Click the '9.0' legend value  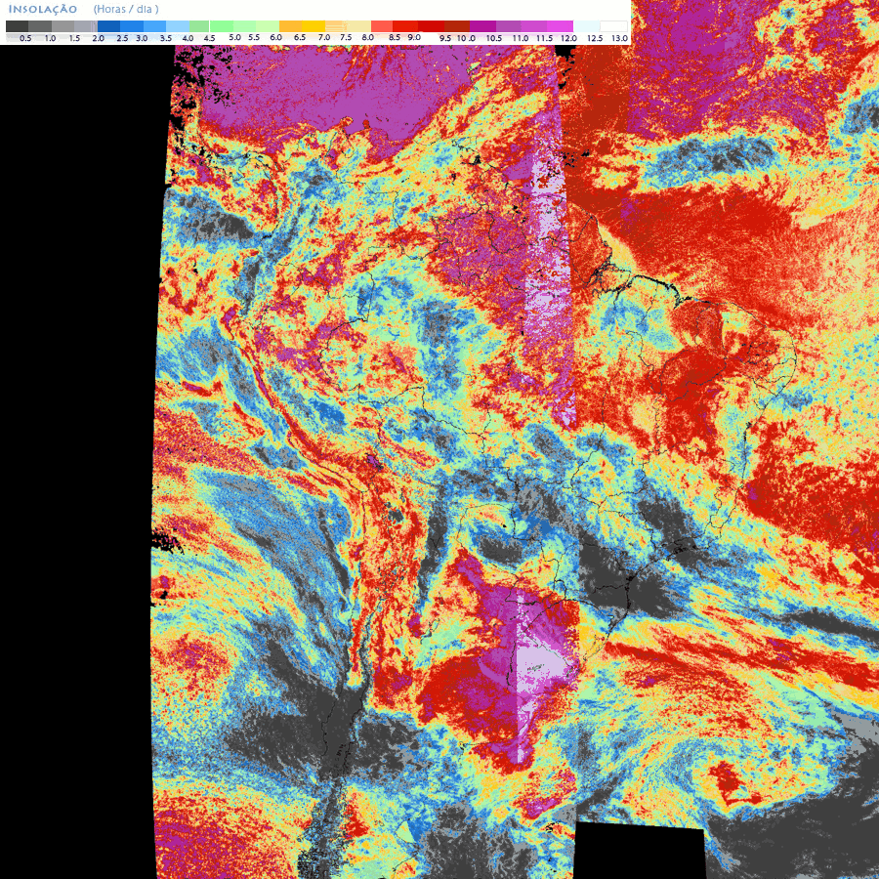pos(414,37)
